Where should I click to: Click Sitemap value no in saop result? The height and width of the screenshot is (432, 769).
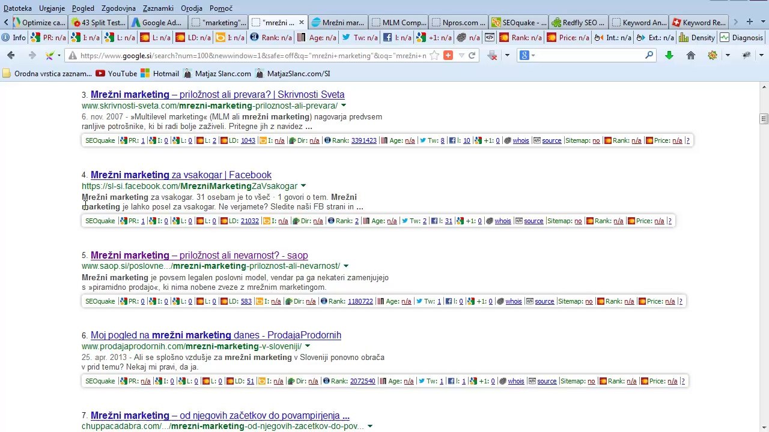589,301
